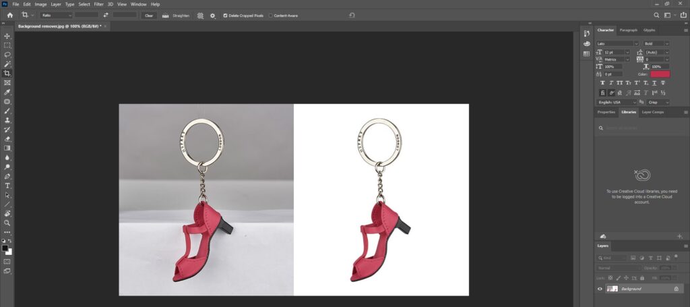Open crop overlay grid options
This screenshot has height=307, width=690.
point(200,15)
